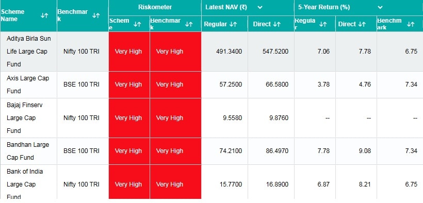Image resolution: width=423 pixels, height=203 pixels.
Task: Sort by Benchmark name column arrows
Action: click(96, 15)
